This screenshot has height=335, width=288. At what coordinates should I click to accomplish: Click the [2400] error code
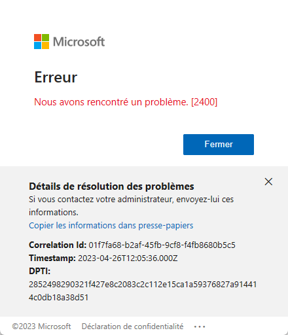point(204,102)
